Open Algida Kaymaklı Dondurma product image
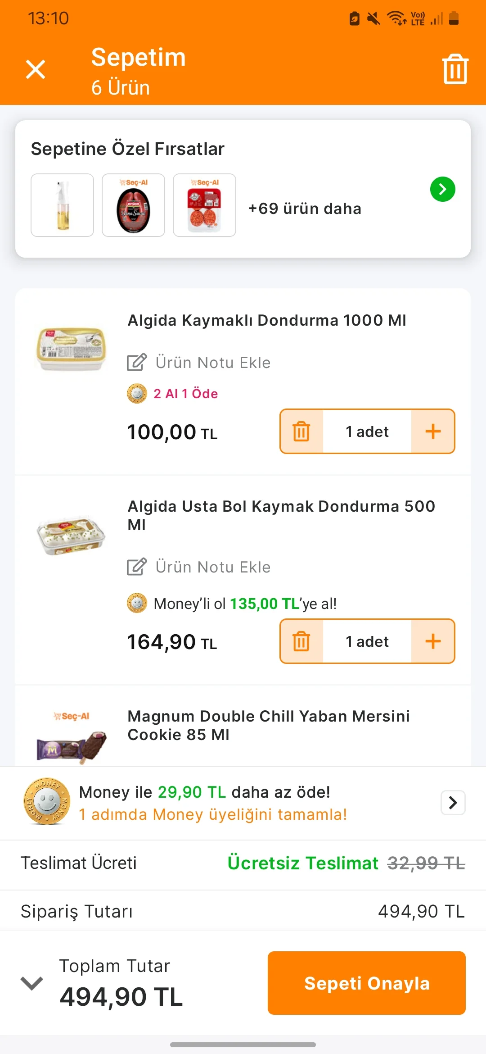Screen dimensions: 486x1054 pos(71,349)
